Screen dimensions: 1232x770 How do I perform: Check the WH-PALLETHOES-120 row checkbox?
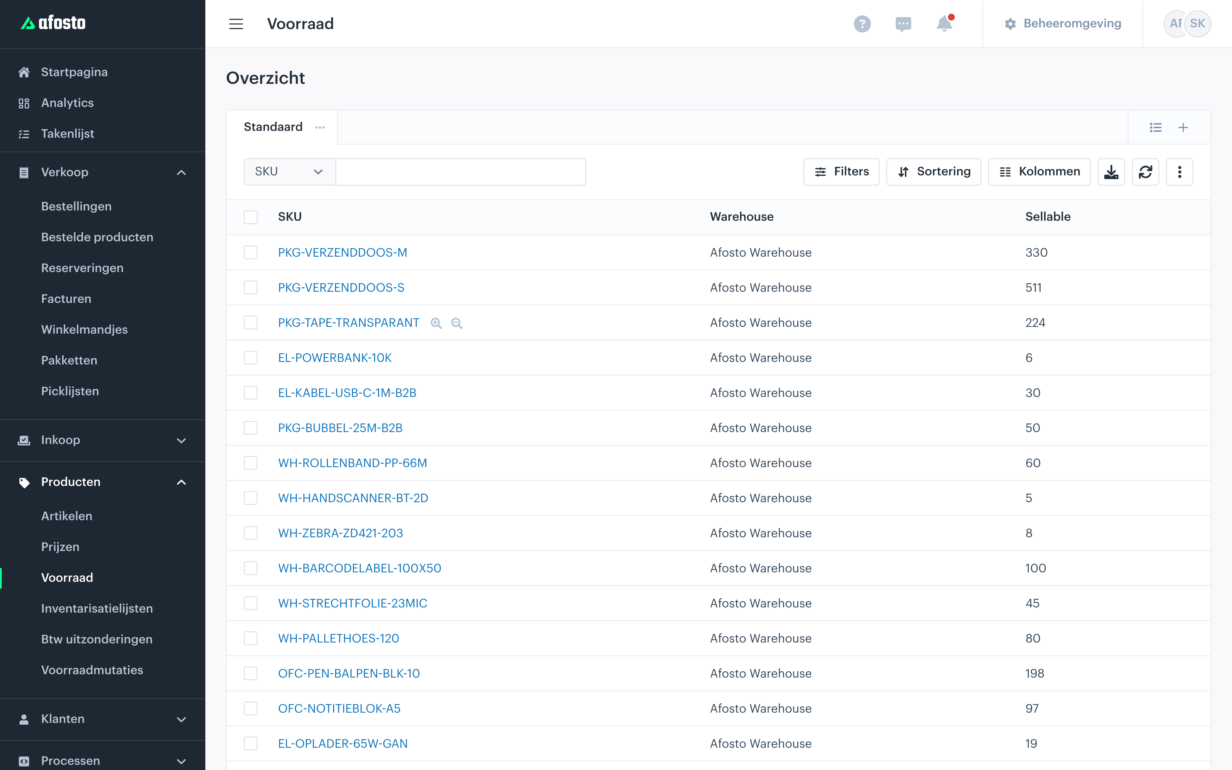250,639
